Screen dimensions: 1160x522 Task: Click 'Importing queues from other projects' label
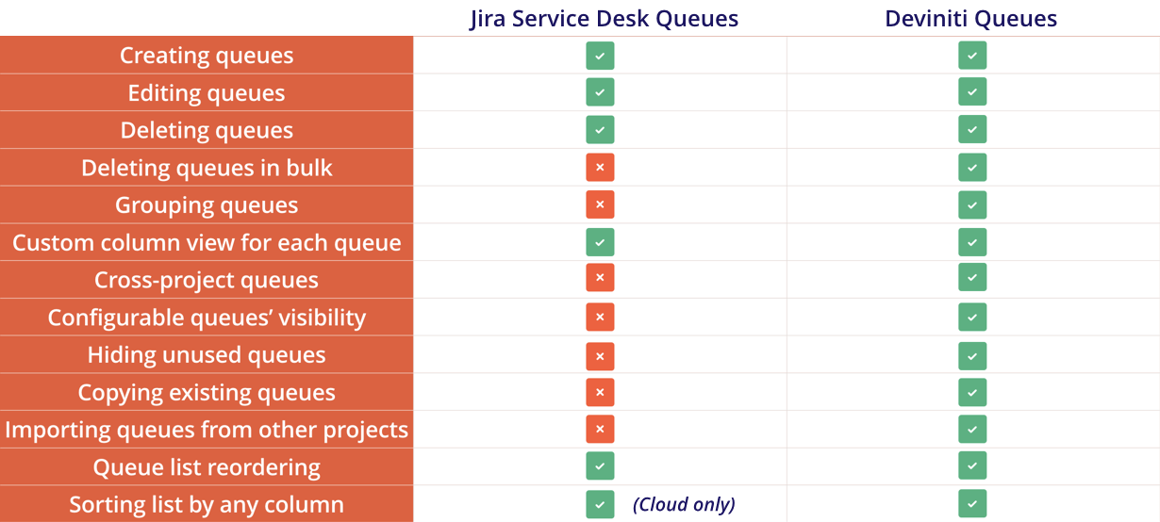[207, 430]
